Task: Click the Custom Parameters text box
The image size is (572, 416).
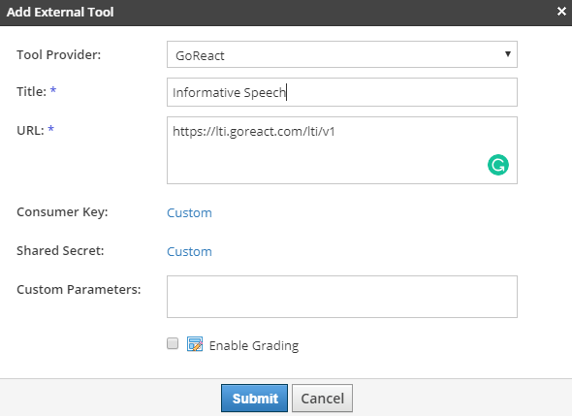Action: click(342, 297)
